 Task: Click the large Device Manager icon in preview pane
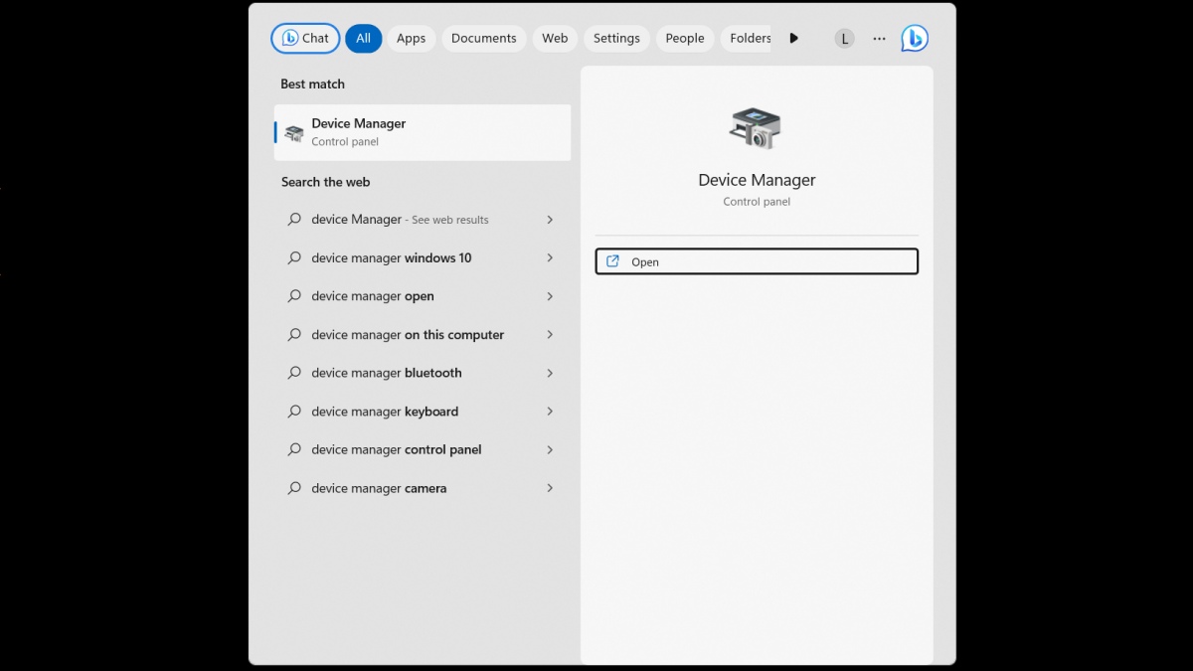click(x=756, y=128)
